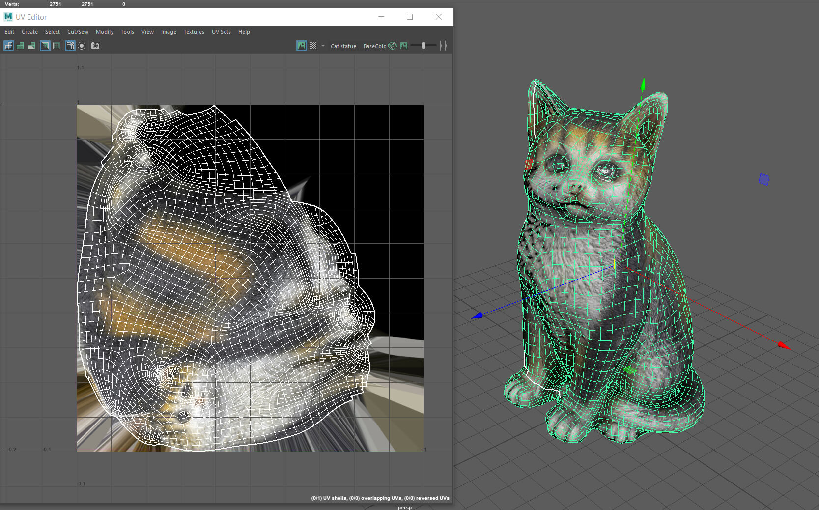This screenshot has height=510, width=819.
Task: Click the UV snapshot camera icon
Action: [x=95, y=46]
